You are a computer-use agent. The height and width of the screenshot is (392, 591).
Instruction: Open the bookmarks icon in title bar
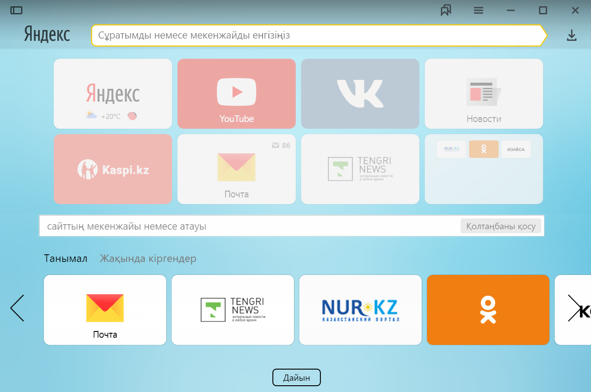point(446,10)
